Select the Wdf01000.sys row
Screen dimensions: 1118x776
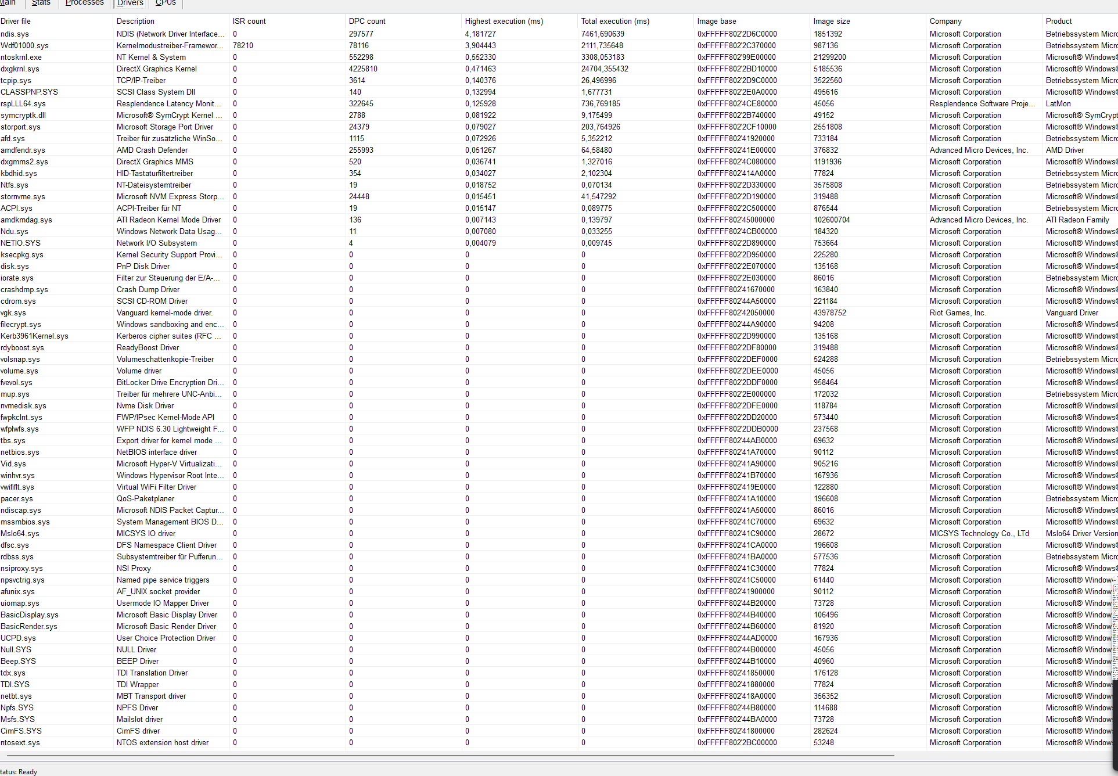(x=25, y=45)
